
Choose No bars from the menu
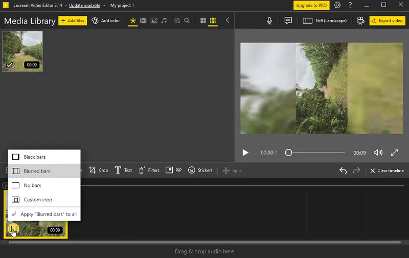44,185
